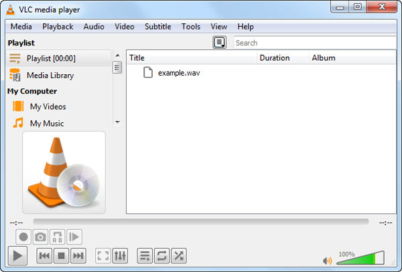Viewport: 402px width, 272px height.
Task: Click sidebar scrollbar down arrow
Action: coord(117,122)
